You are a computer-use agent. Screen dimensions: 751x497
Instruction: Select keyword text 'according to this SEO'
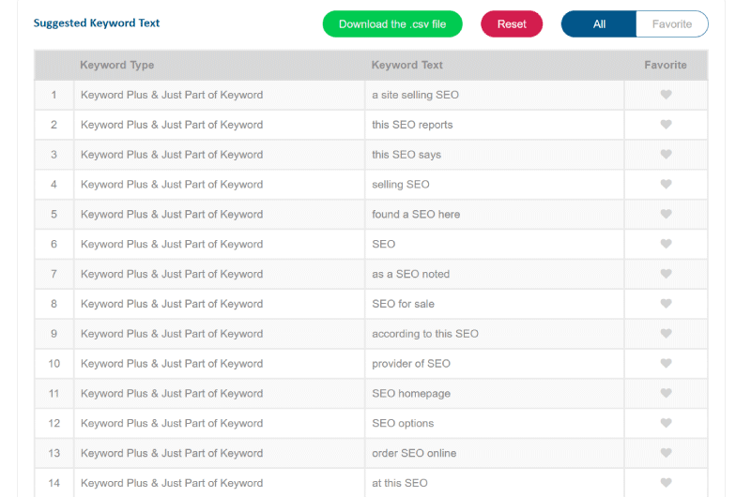click(425, 334)
